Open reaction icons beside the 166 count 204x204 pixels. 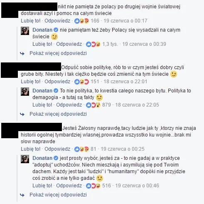point(81,21)
